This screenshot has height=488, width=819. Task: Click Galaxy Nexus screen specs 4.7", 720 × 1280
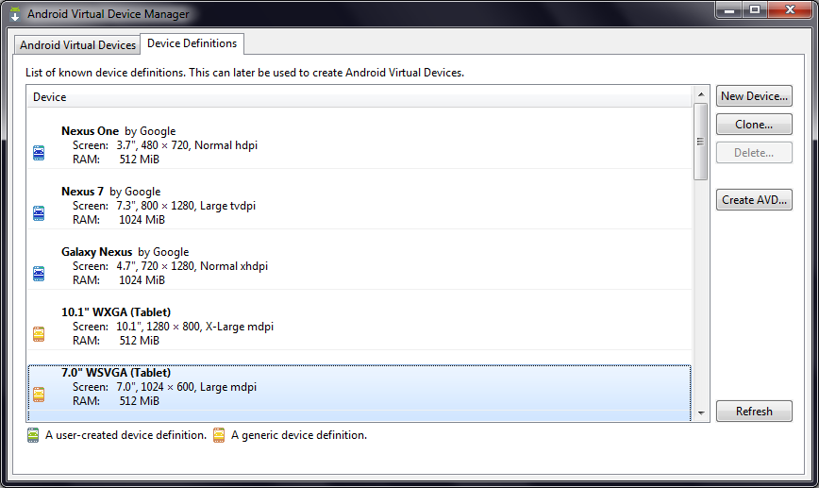point(156,266)
